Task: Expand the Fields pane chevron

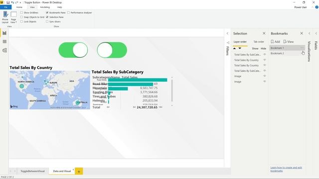Action: click(316, 33)
